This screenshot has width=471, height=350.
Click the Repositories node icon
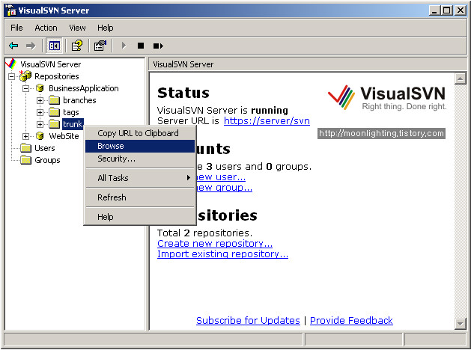pos(25,76)
